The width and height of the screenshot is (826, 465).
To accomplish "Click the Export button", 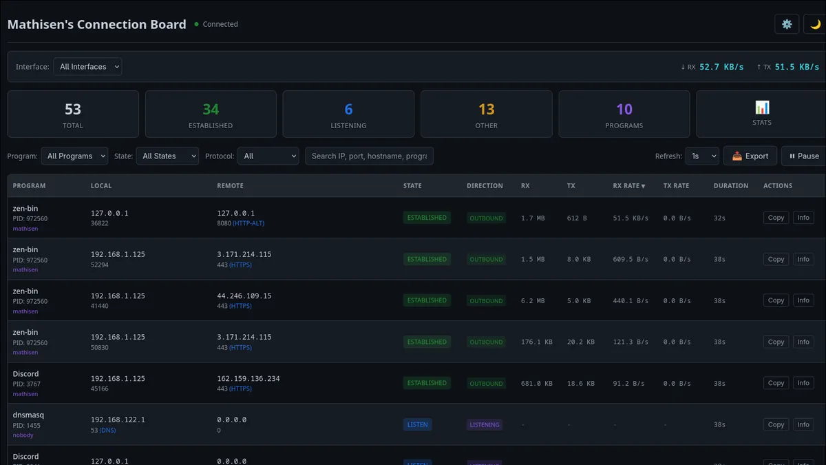I will (x=750, y=156).
